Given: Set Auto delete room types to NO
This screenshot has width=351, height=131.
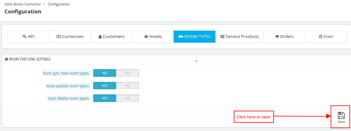Looking at the screenshot, I should [x=128, y=99].
